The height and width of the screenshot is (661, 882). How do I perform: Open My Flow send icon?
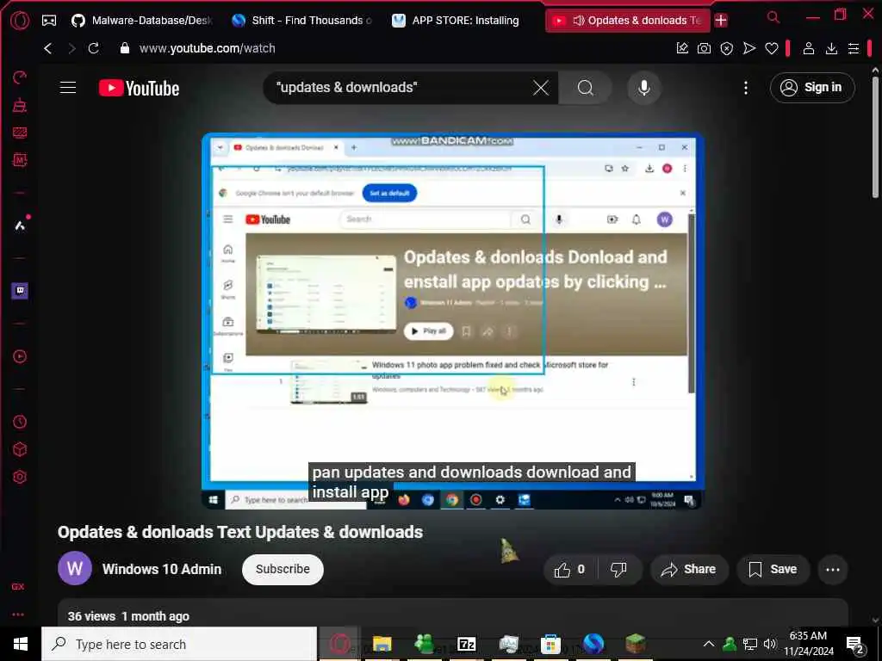(748, 48)
